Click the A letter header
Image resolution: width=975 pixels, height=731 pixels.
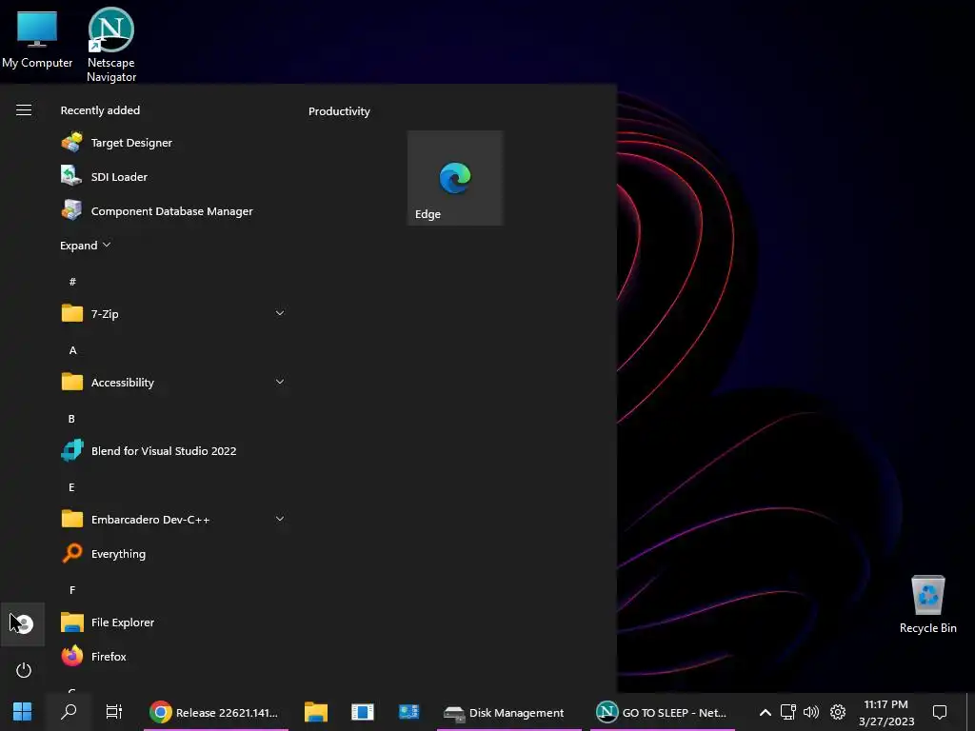click(x=72, y=350)
